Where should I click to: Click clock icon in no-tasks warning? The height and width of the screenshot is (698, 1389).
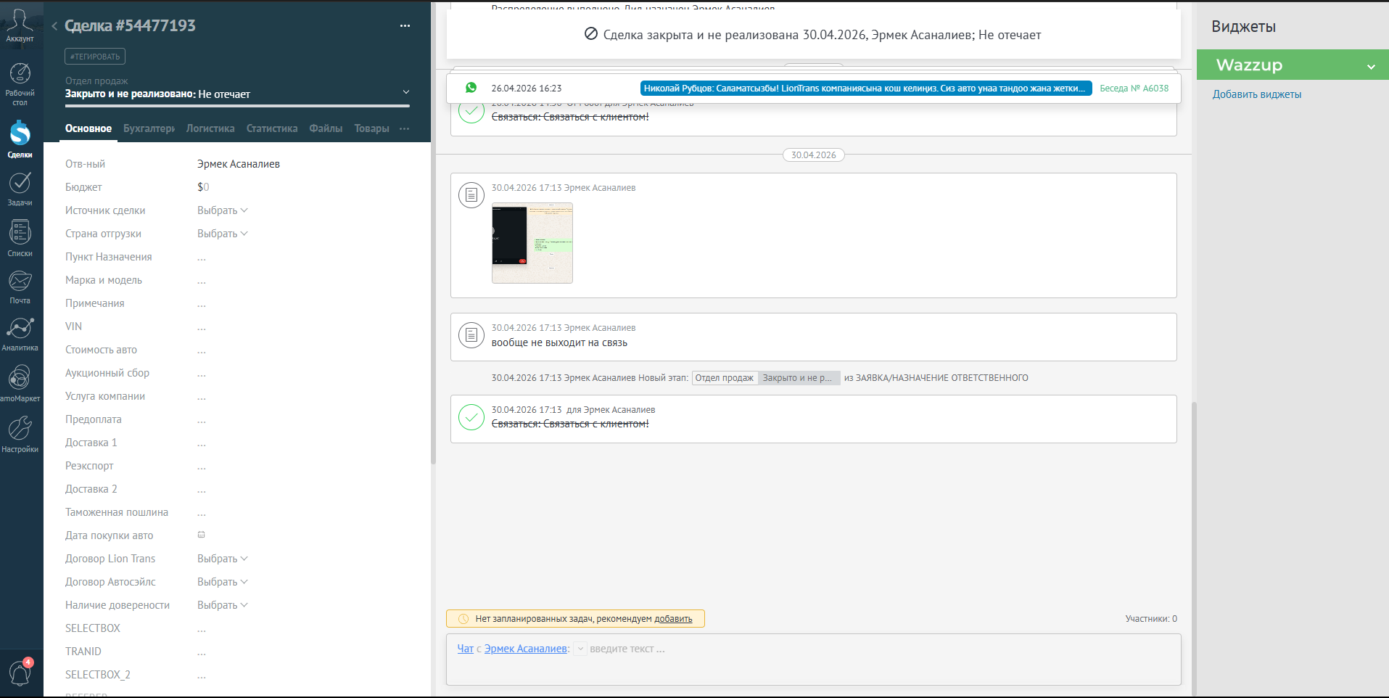pos(463,619)
